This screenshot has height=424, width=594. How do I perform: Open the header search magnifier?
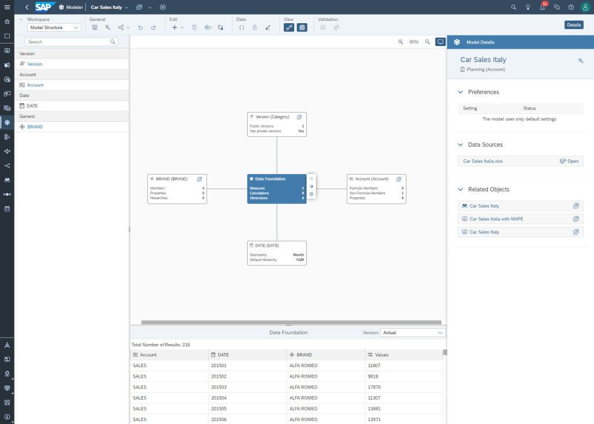coord(514,7)
